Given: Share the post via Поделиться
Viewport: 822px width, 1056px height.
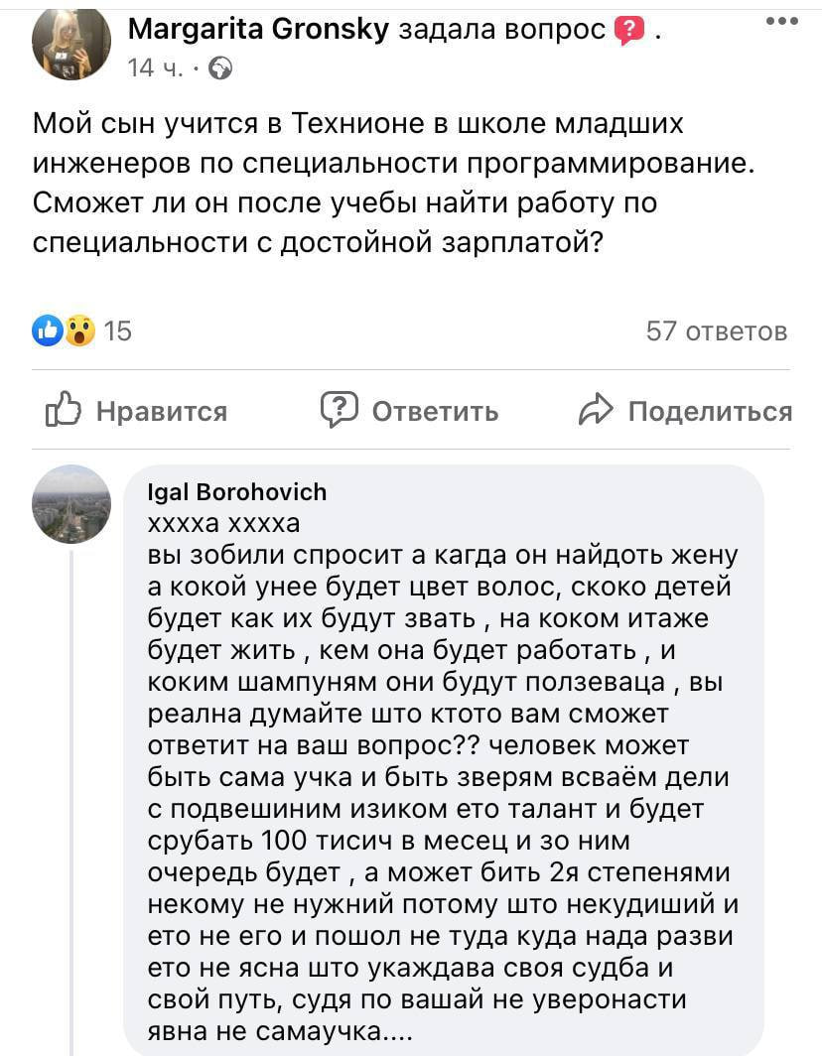Looking at the screenshot, I should click(685, 411).
